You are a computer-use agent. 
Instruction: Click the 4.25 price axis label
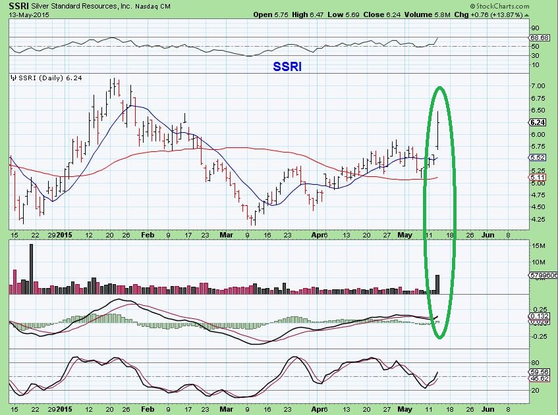pyautogui.click(x=538, y=219)
